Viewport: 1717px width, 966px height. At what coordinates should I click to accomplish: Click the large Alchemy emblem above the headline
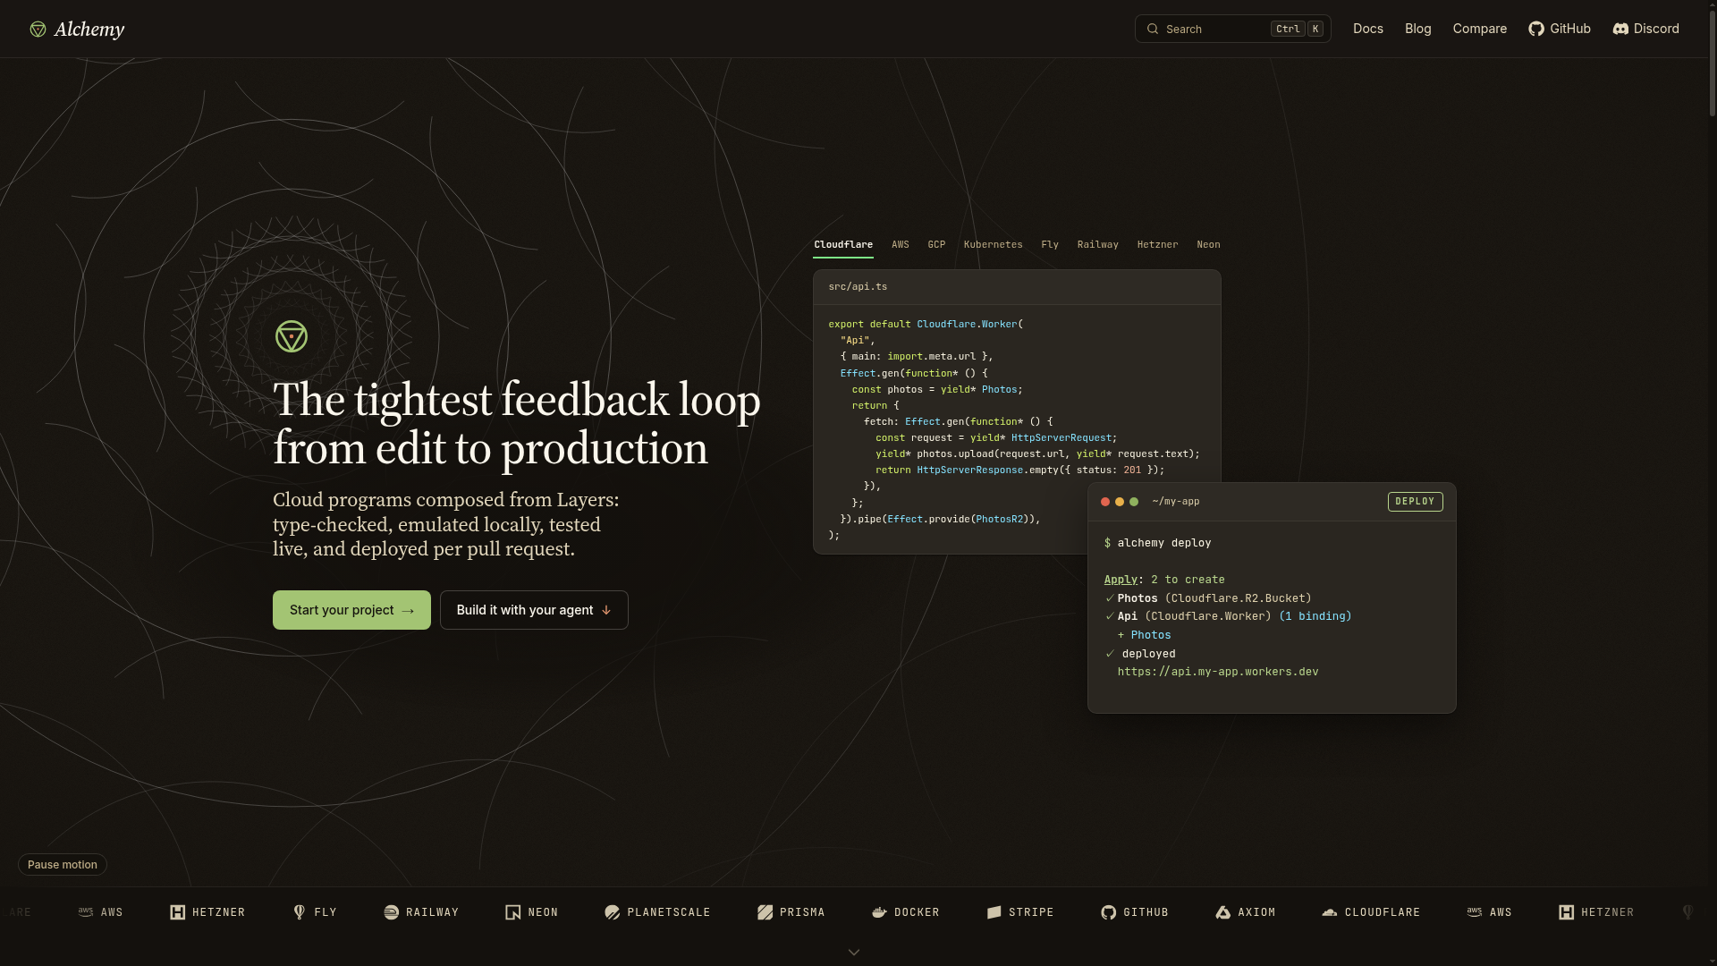click(x=292, y=336)
